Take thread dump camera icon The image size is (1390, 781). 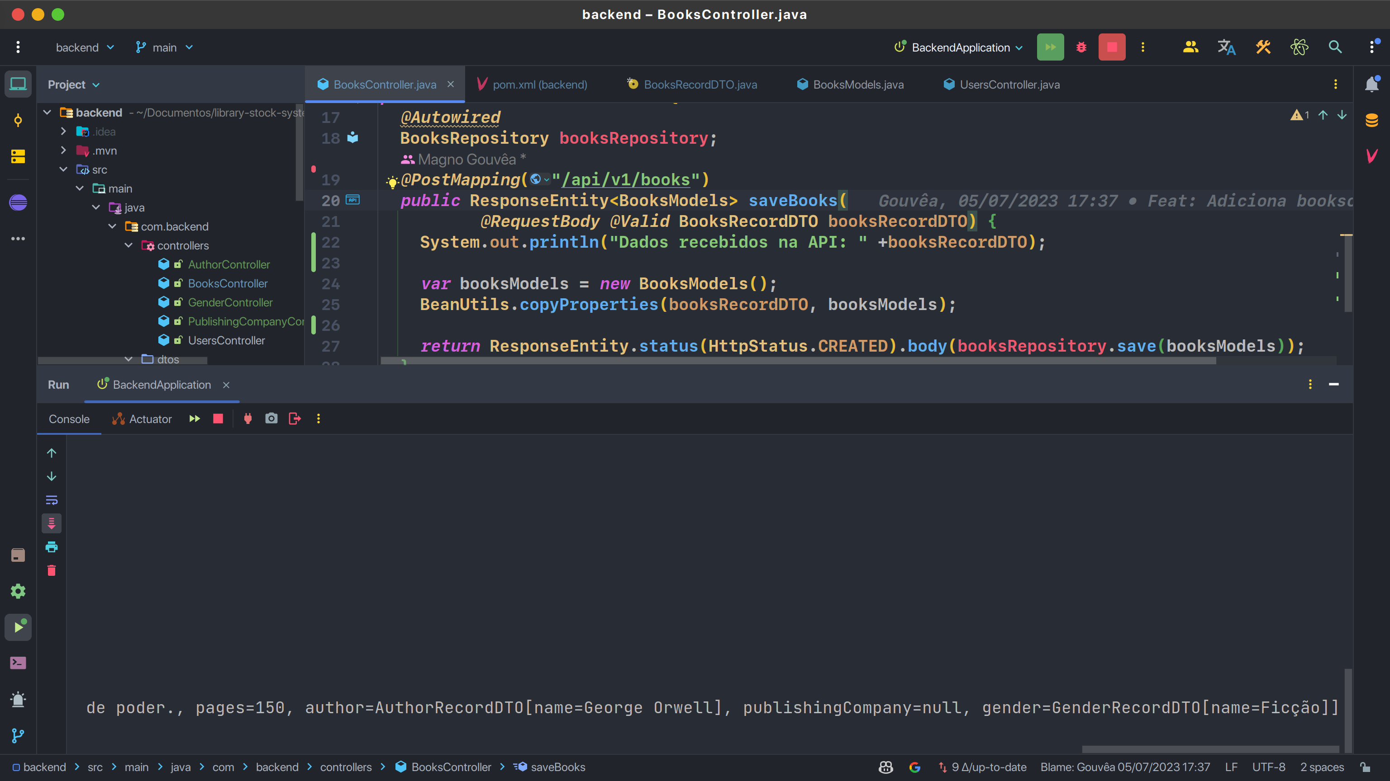coord(271,419)
